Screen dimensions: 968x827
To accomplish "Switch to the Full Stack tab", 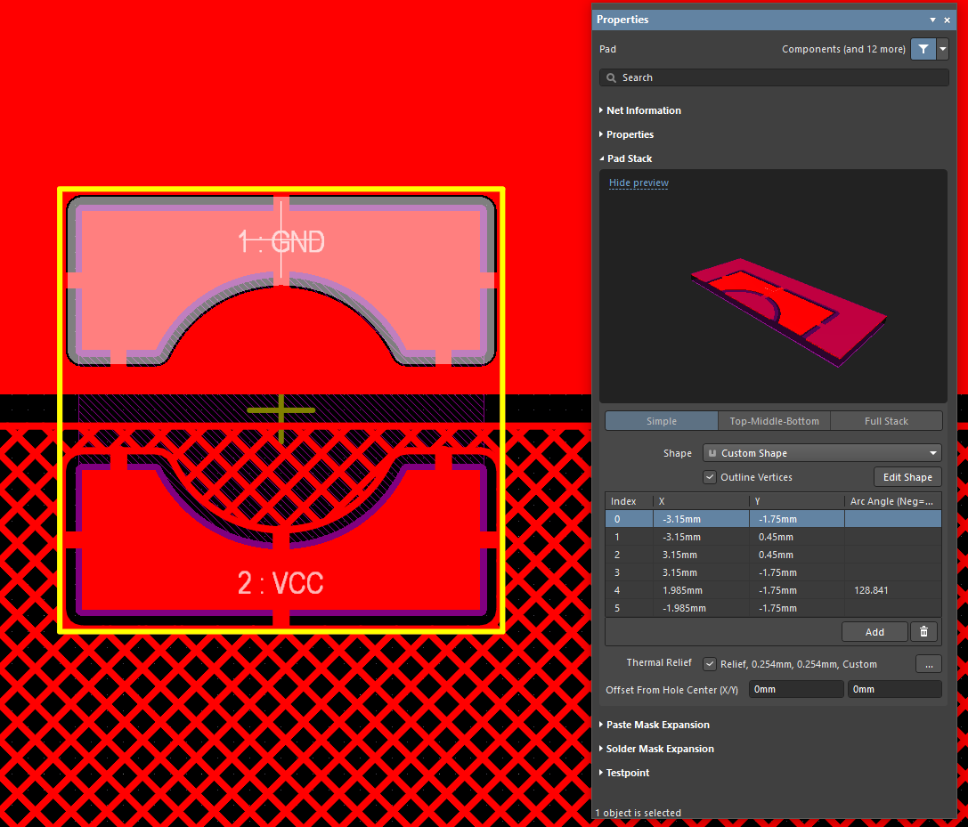I will pyautogui.click(x=886, y=421).
